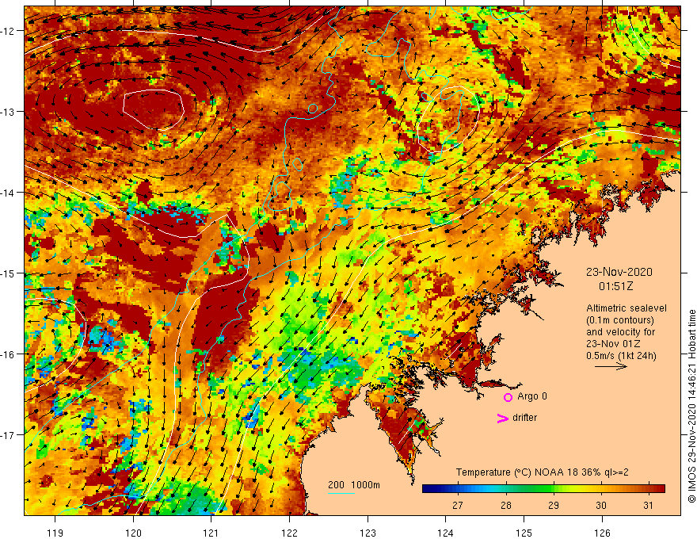697x539 pixels.
Task: Click the 29 degree colorbar tick label
Action: click(554, 505)
